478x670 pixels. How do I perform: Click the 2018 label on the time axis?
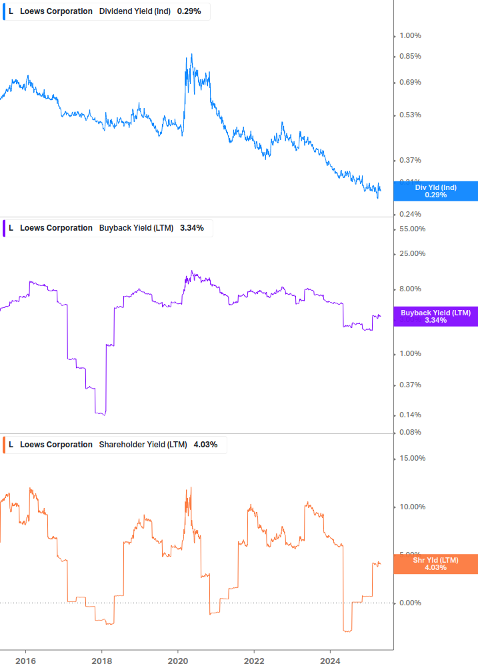(101, 661)
